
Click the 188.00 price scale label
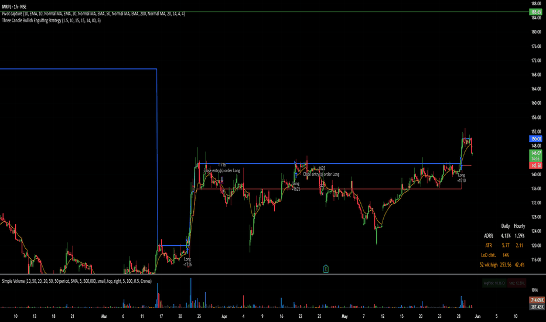pyautogui.click(x=536, y=4)
